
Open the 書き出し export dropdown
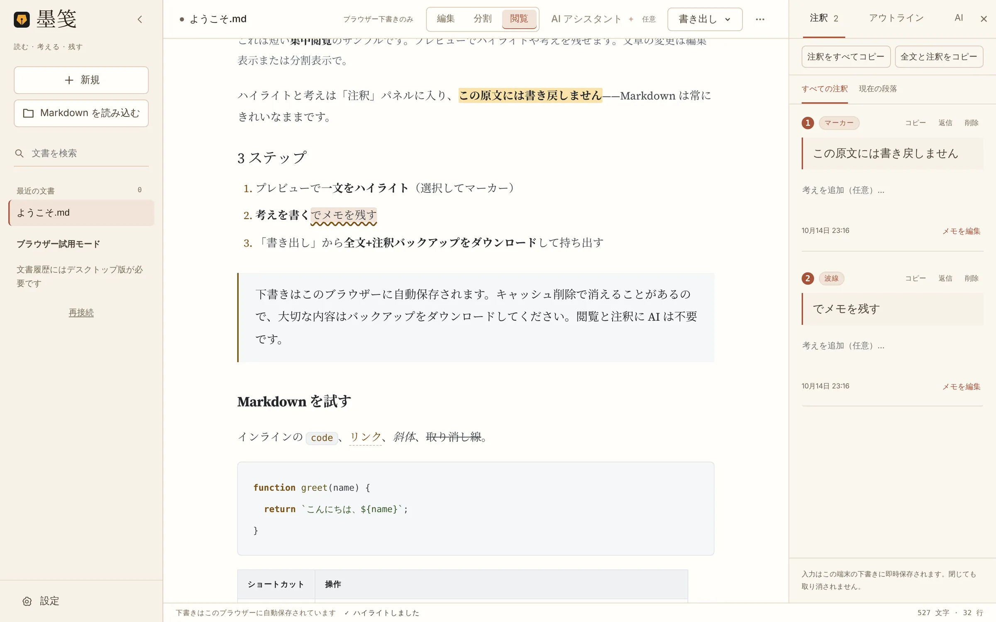click(705, 19)
